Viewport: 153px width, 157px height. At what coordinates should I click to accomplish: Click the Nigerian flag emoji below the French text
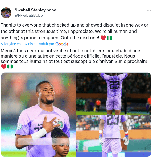pyautogui.click(x=10, y=67)
